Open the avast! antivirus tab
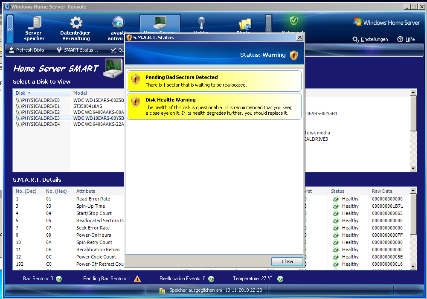Image resolution: width=427 pixels, height=299 pixels. coord(118,29)
